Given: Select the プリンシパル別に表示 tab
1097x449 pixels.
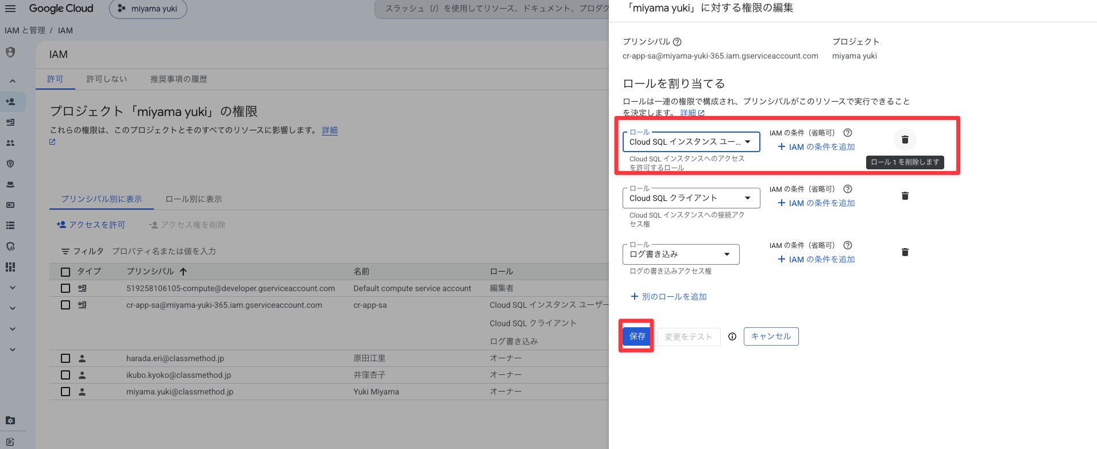Looking at the screenshot, I should point(102,199).
